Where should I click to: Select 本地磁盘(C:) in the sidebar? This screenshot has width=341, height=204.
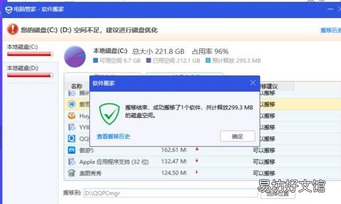tap(30, 51)
